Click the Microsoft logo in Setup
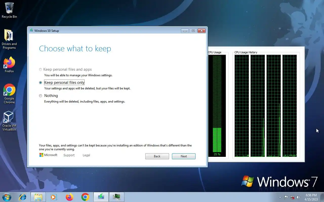This screenshot has width=324, height=202. (x=48, y=155)
